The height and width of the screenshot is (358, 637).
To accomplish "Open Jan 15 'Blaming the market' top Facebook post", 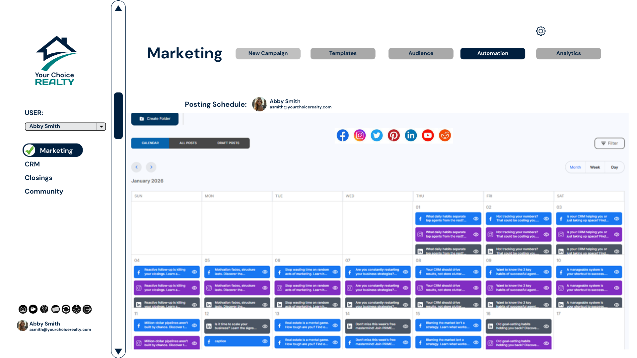I will click(x=448, y=325).
